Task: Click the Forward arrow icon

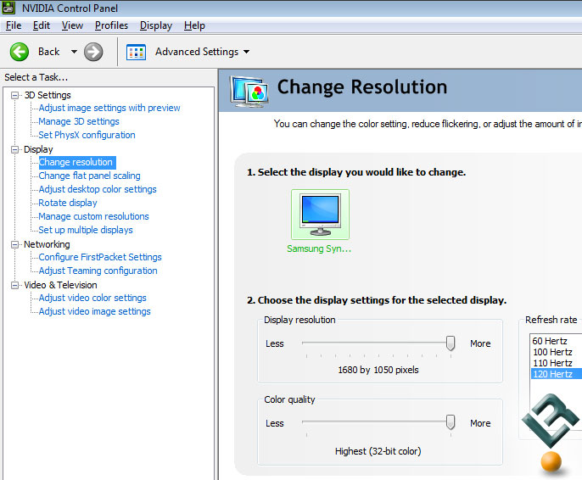Action: point(93,52)
